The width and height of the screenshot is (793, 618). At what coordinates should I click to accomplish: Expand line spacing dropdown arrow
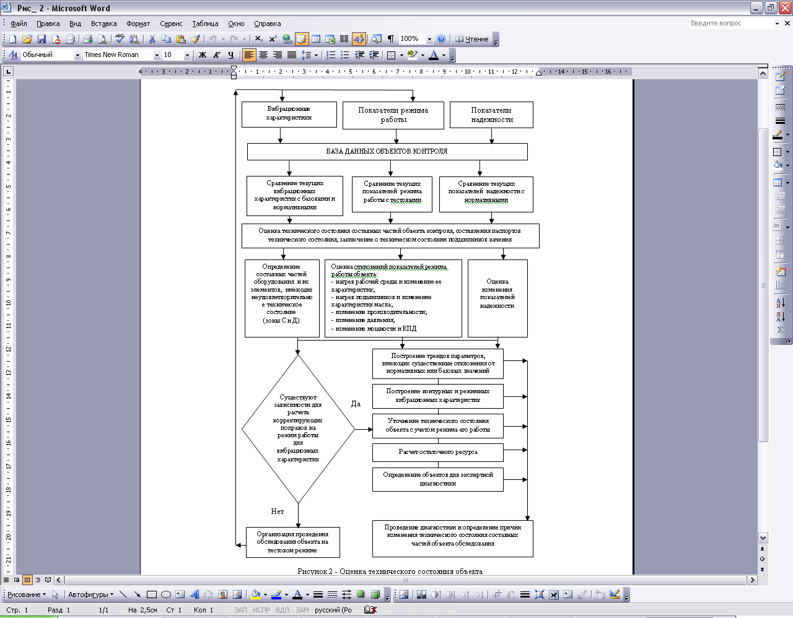[x=316, y=55]
